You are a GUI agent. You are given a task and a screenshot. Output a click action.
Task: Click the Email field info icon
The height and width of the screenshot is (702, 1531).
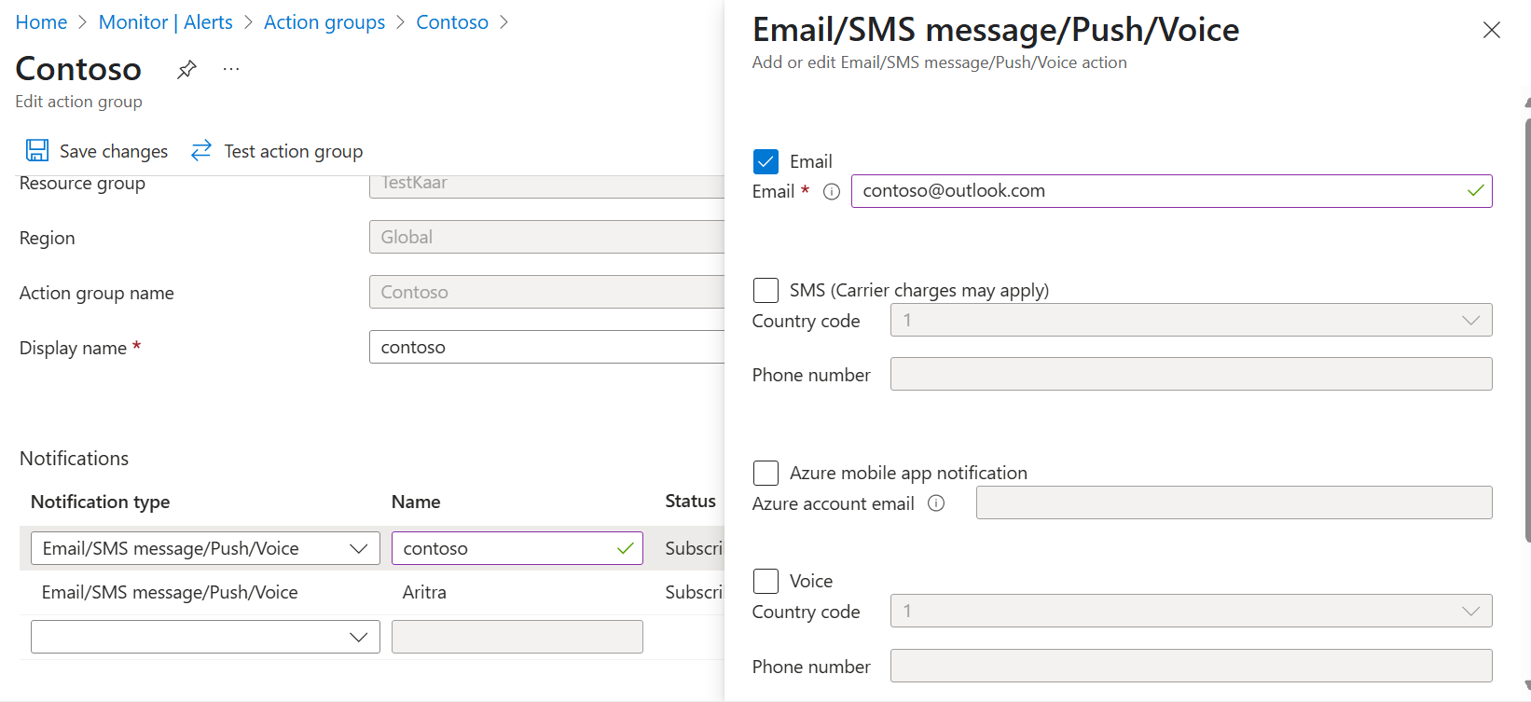[x=832, y=192]
